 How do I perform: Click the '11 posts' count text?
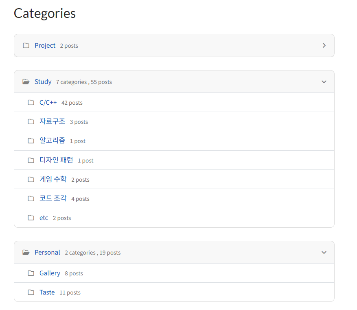70,293
